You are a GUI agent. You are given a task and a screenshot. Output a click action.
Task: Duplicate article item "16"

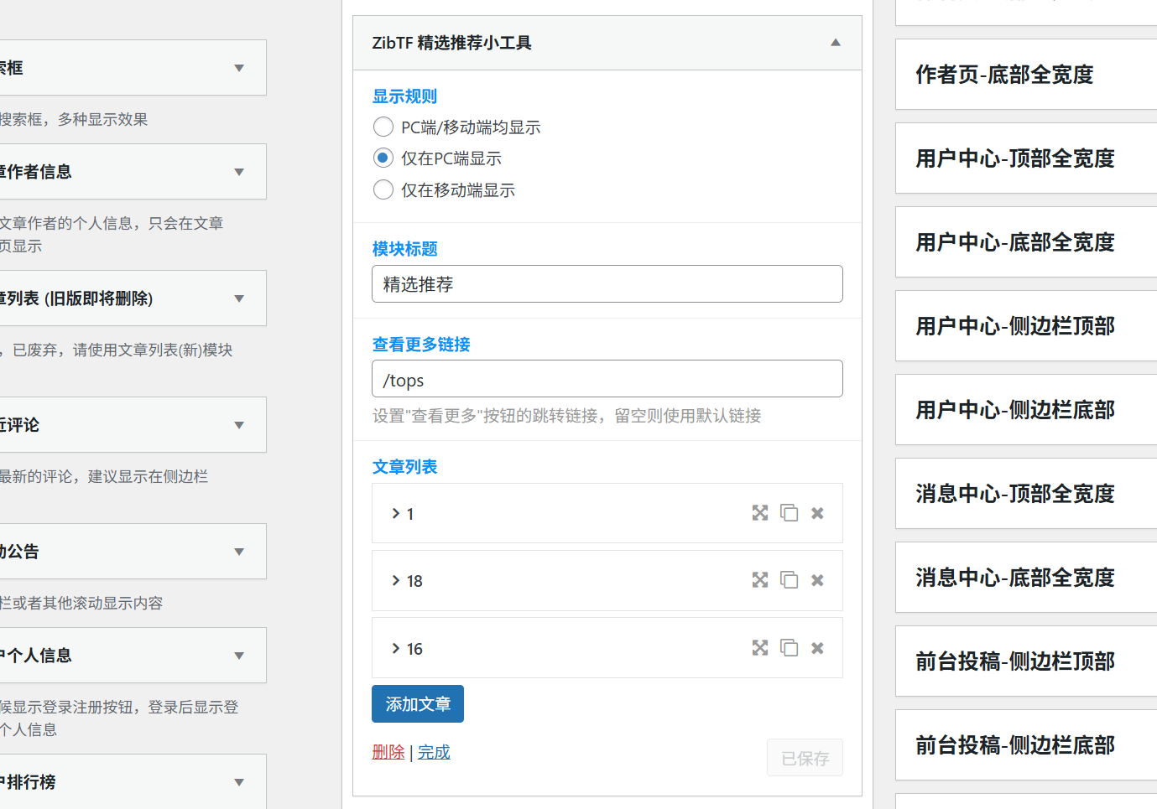(789, 647)
